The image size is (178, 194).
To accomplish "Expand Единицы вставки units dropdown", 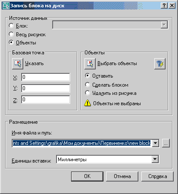I will tap(155, 159).
